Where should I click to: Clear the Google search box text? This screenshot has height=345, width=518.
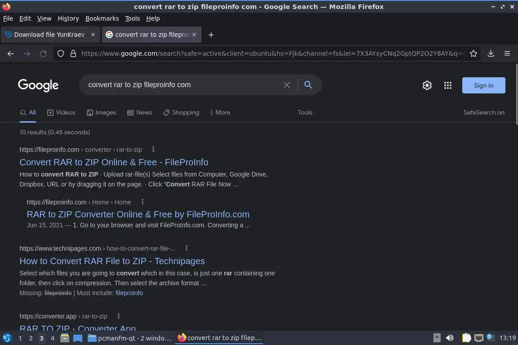(x=287, y=85)
